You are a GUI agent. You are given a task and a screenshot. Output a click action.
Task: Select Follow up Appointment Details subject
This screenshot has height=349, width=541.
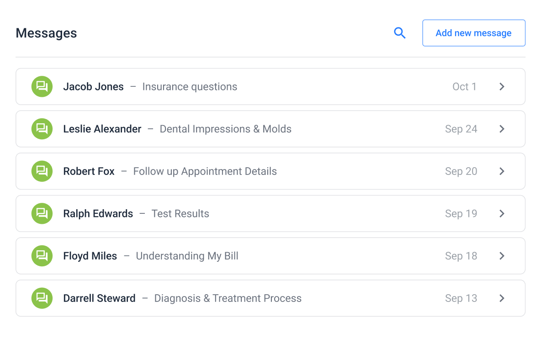pyautogui.click(x=205, y=171)
